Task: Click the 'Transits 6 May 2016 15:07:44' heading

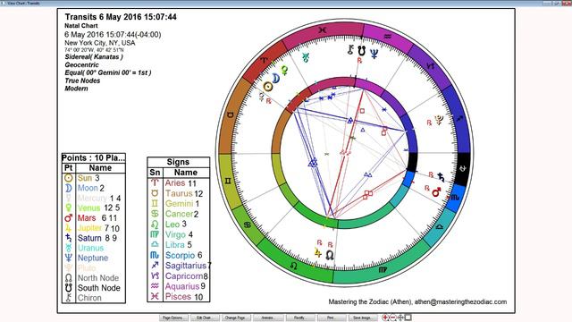Action: click(121, 17)
